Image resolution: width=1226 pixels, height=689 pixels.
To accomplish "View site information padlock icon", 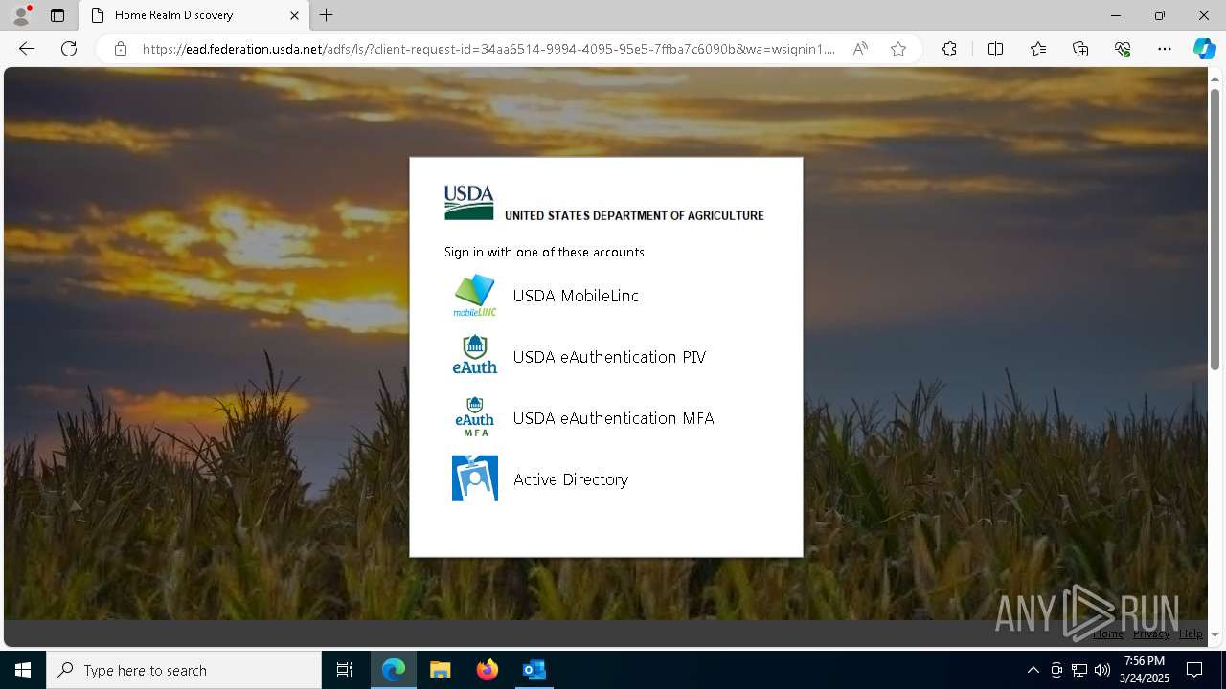I will click(121, 49).
